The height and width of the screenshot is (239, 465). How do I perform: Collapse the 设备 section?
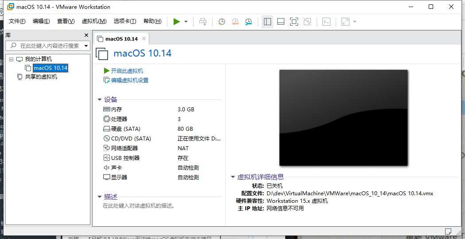tap(100, 100)
